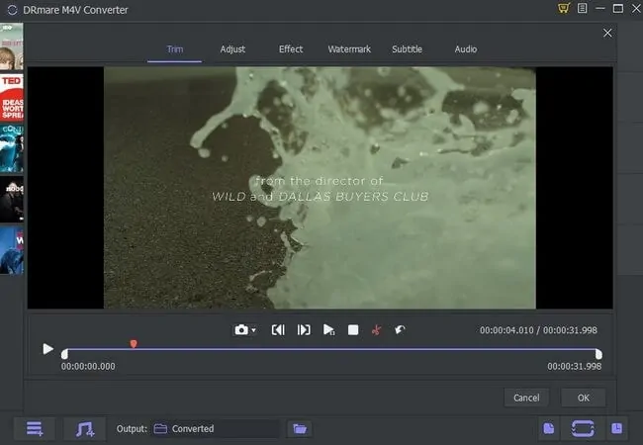This screenshot has height=445, width=643.
Task: Select the TED video thumbnail
Action: 12,98
